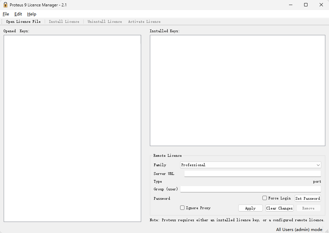Focus the Group (user) field
Image resolution: width=329 pixels, height=233 pixels.
(250, 189)
